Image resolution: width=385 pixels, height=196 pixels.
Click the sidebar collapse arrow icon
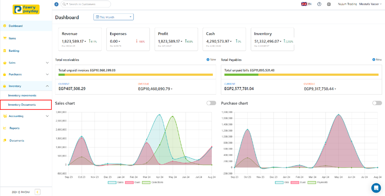coord(38,192)
